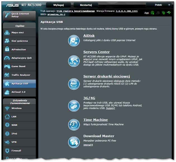Image resolution: width=176 pixels, height=162 pixels.
Task: Click the WAN globe icon
Action: (x=7, y=125)
